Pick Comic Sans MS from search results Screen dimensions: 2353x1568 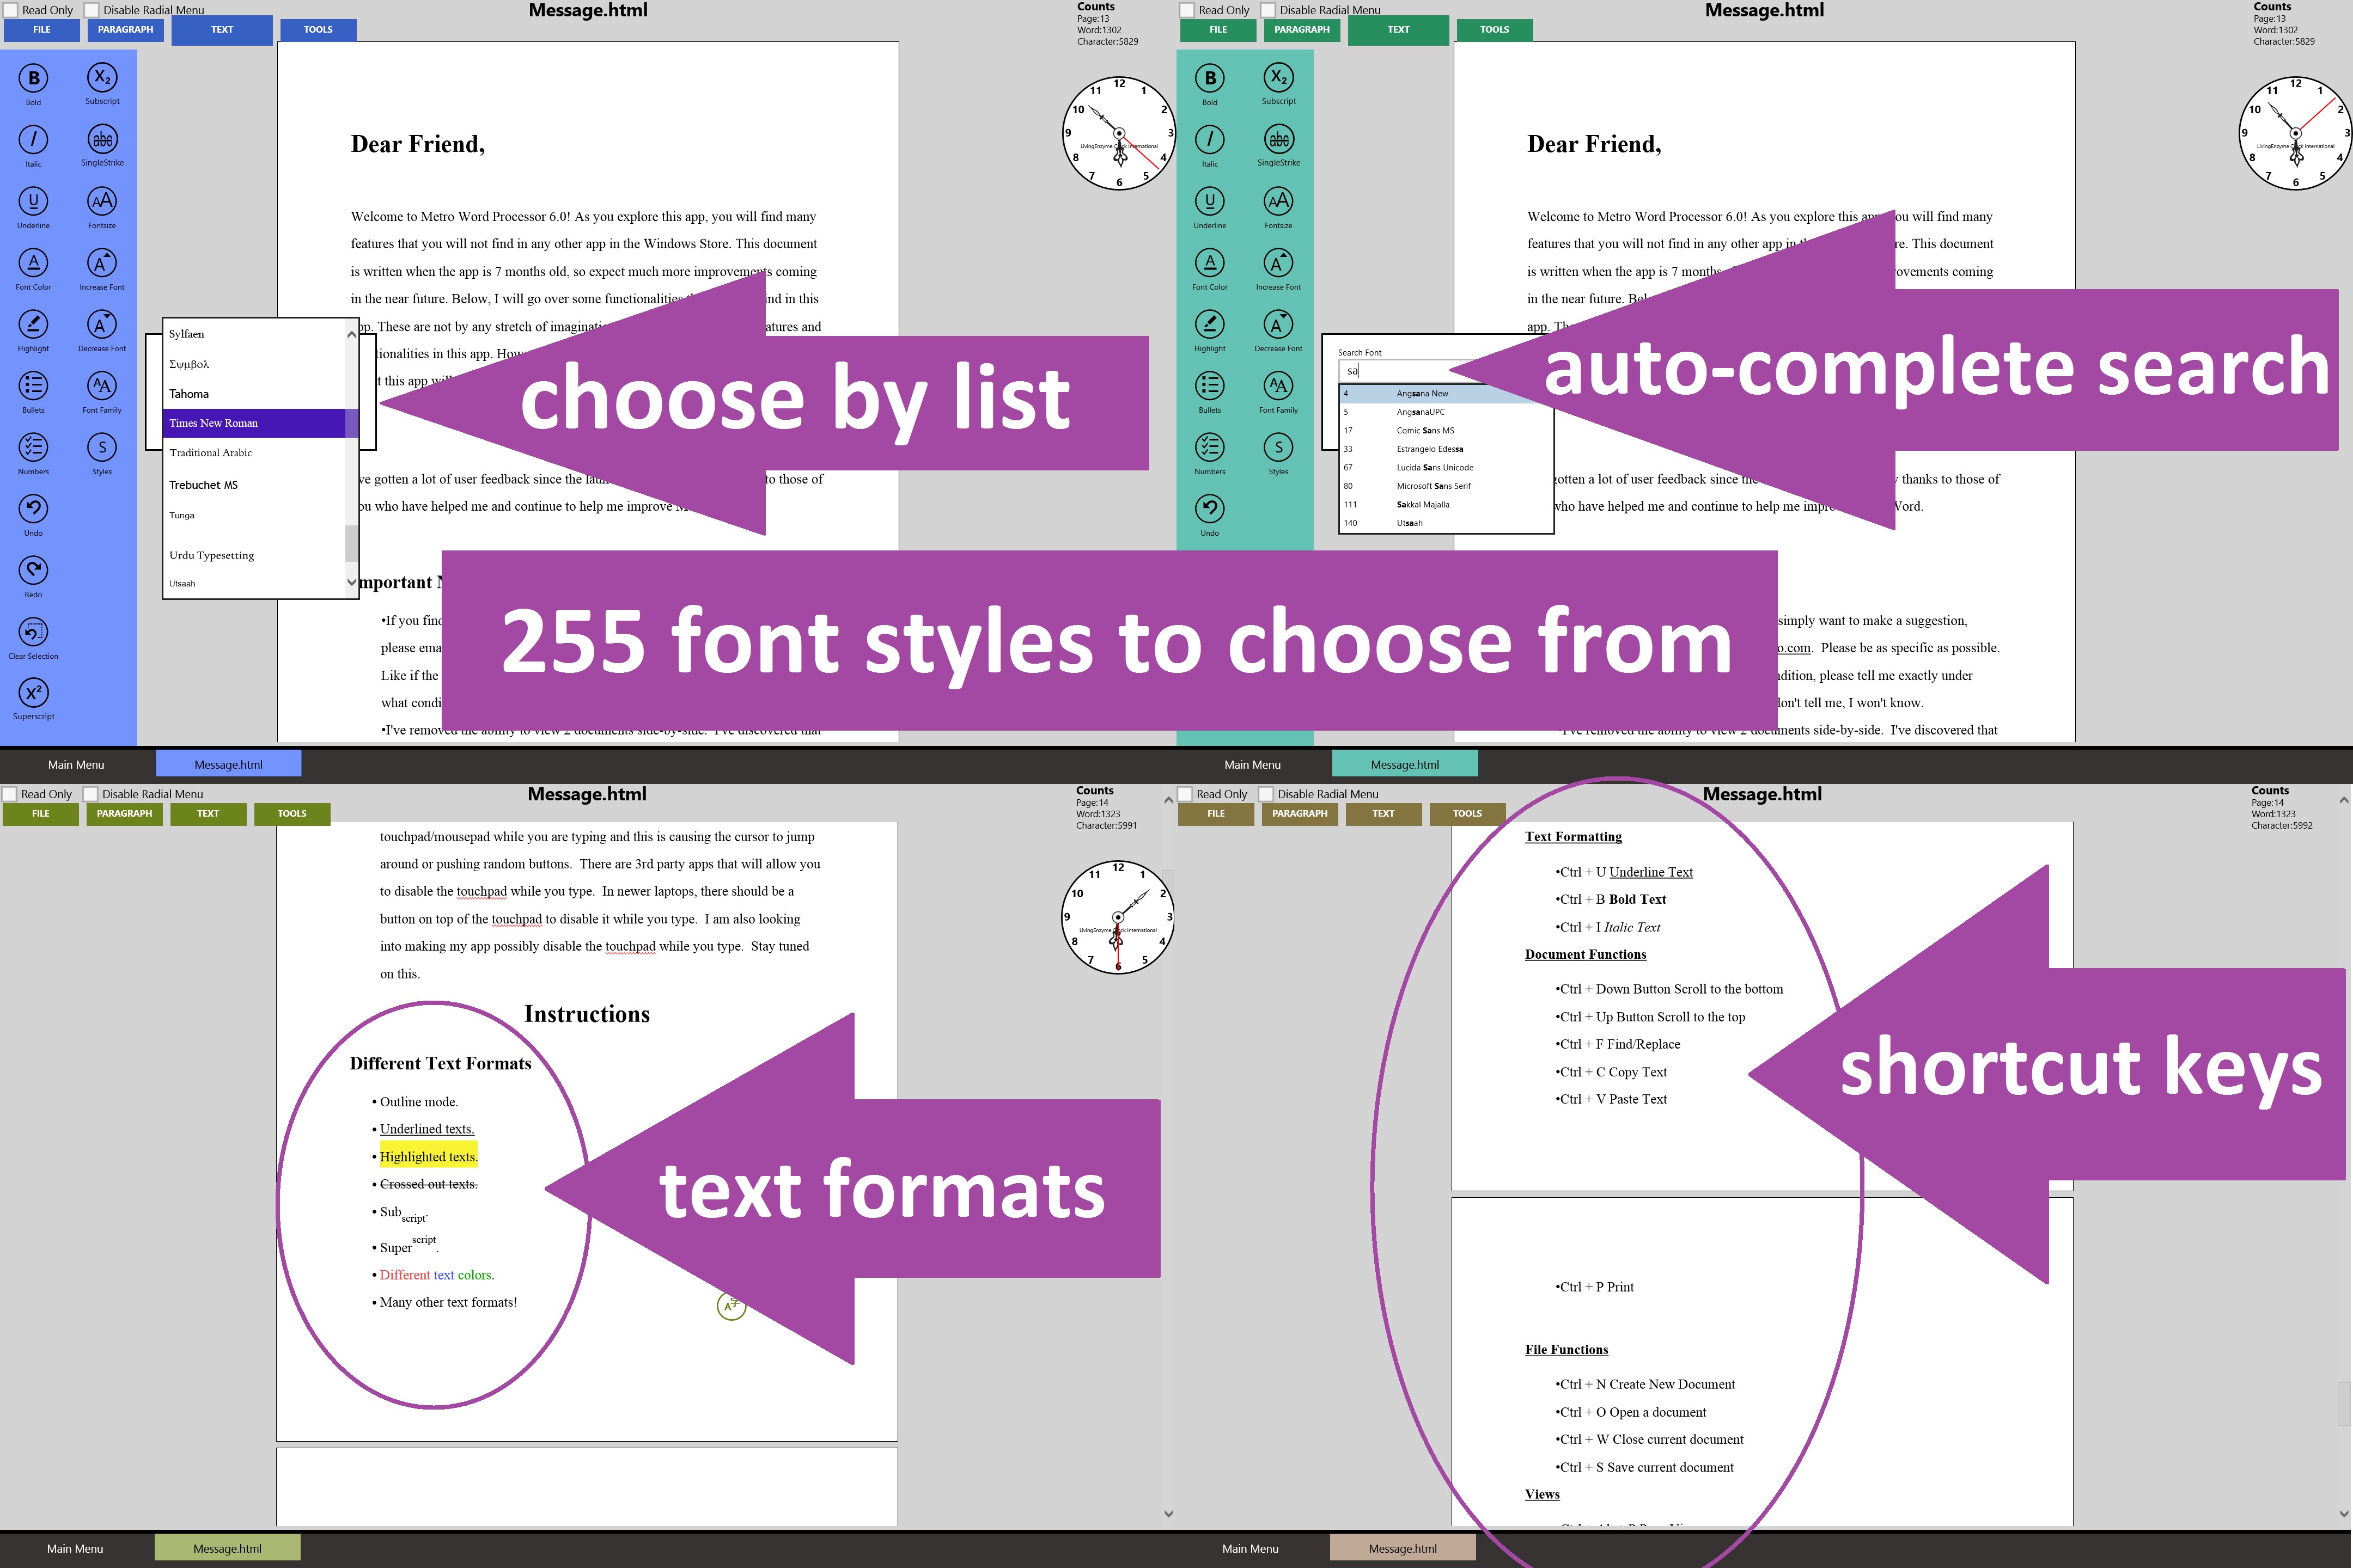click(x=1425, y=430)
